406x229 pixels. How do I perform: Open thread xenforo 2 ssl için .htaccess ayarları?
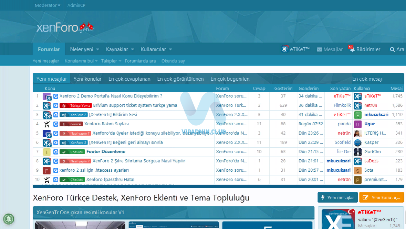(x=94, y=170)
